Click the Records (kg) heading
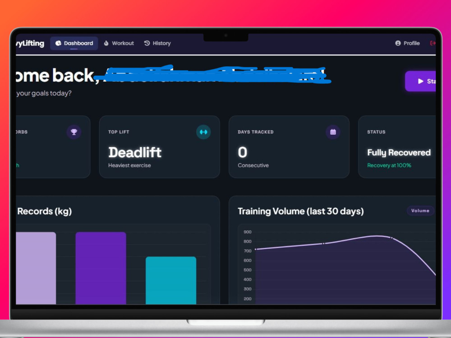Screen dimensions: 451x338 (x=44, y=211)
